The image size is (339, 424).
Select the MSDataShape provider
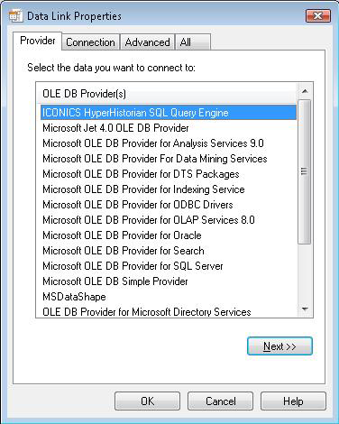point(169,297)
